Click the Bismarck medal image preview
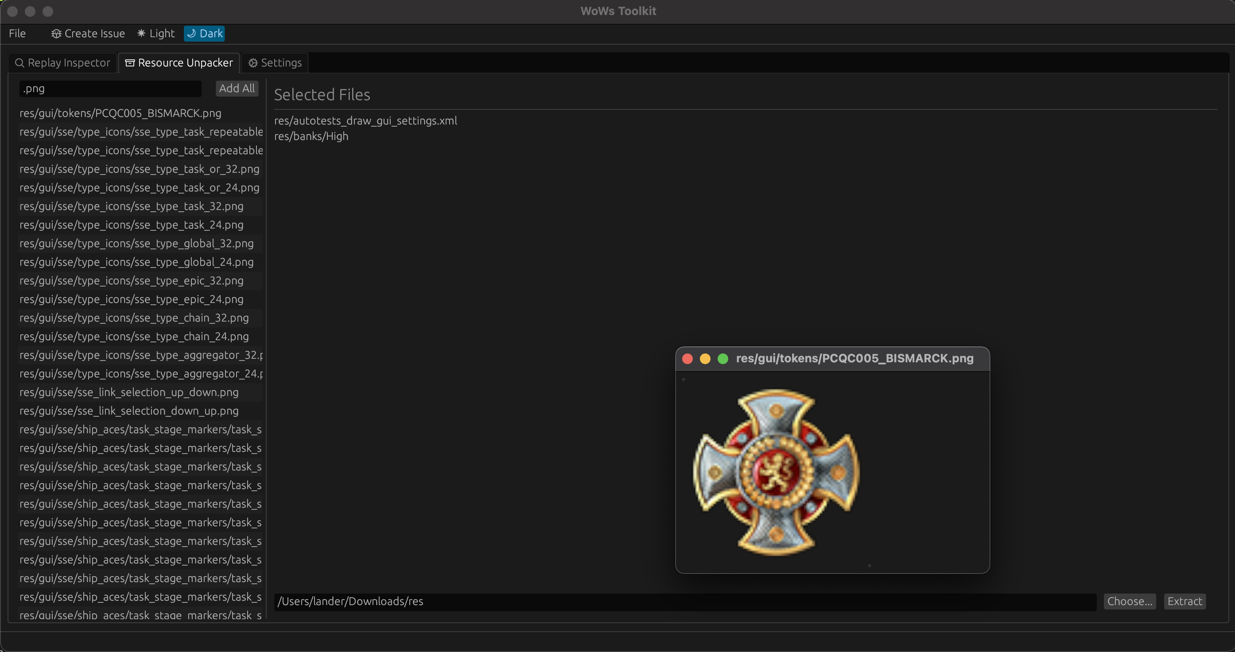This screenshot has height=652, width=1235. [776, 472]
